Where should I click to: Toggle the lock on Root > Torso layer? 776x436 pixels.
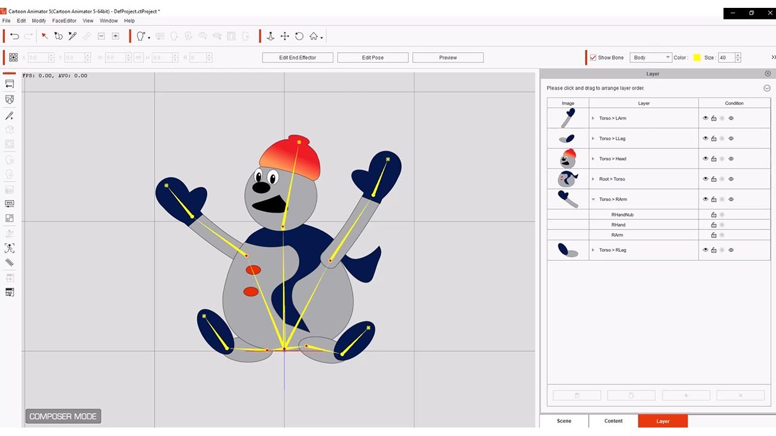pyautogui.click(x=714, y=179)
